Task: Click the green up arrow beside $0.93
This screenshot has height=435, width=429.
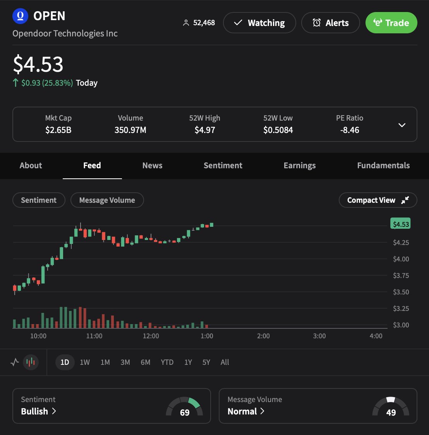Action: 15,83
